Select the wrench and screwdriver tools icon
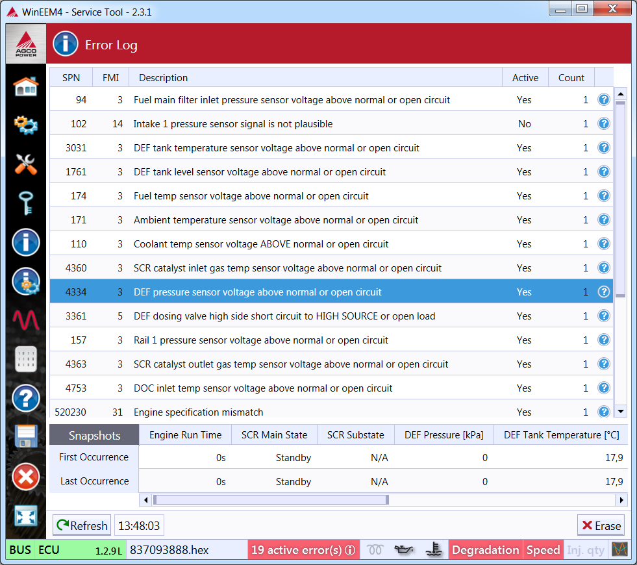This screenshot has width=637, height=565. [x=26, y=164]
